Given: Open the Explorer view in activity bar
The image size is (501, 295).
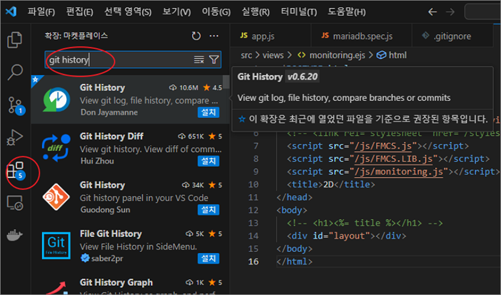Looking at the screenshot, I should [15, 40].
